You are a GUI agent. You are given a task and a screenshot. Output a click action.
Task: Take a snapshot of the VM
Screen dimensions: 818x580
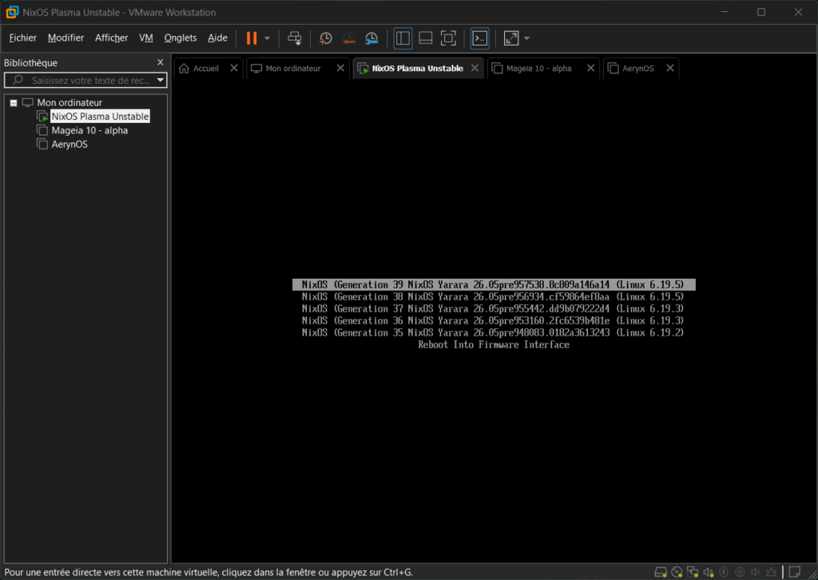pyautogui.click(x=326, y=38)
